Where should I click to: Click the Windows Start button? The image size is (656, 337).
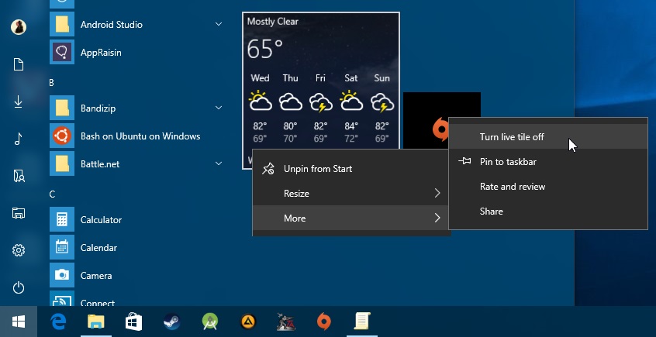coord(19,322)
